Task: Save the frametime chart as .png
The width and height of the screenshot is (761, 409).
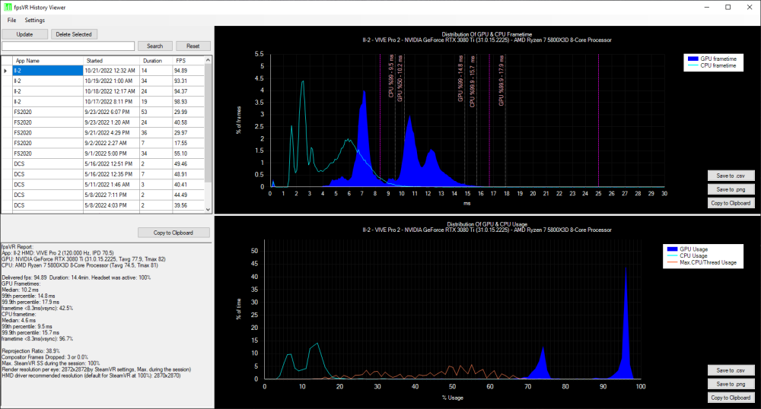Action: [730, 189]
